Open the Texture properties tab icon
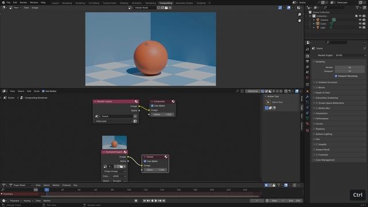The image size is (368, 207). click(x=308, y=131)
